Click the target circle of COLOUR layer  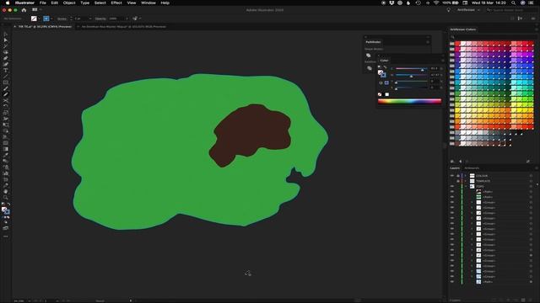531,176
